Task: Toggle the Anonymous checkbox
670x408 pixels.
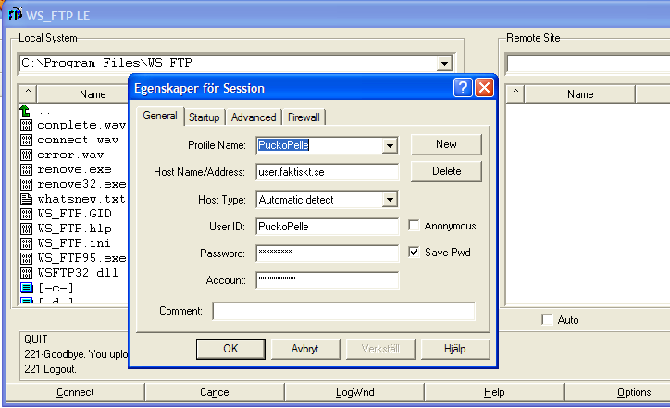Action: [x=414, y=225]
